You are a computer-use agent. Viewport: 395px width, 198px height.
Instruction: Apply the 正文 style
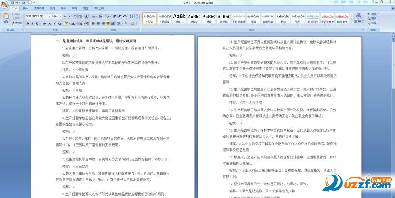[x=150, y=18]
